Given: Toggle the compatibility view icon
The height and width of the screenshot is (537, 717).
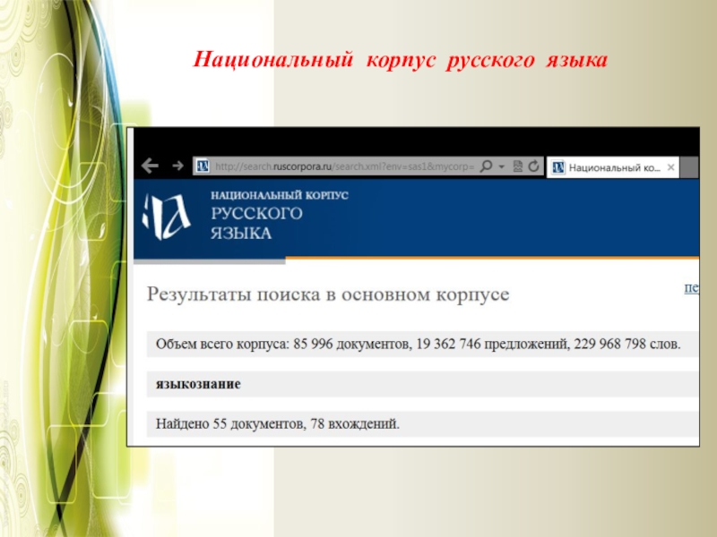Looking at the screenshot, I should pyautogui.click(x=517, y=166).
